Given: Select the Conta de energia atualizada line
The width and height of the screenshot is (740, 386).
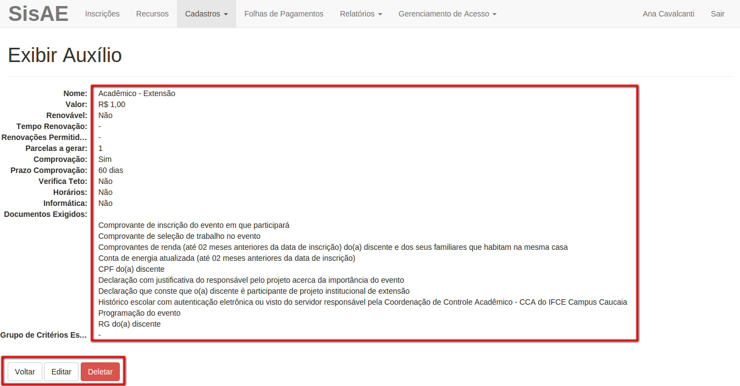Looking at the screenshot, I should coord(227,258).
